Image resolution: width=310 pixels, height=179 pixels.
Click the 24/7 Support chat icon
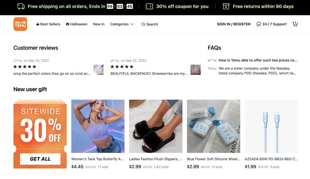259,24
